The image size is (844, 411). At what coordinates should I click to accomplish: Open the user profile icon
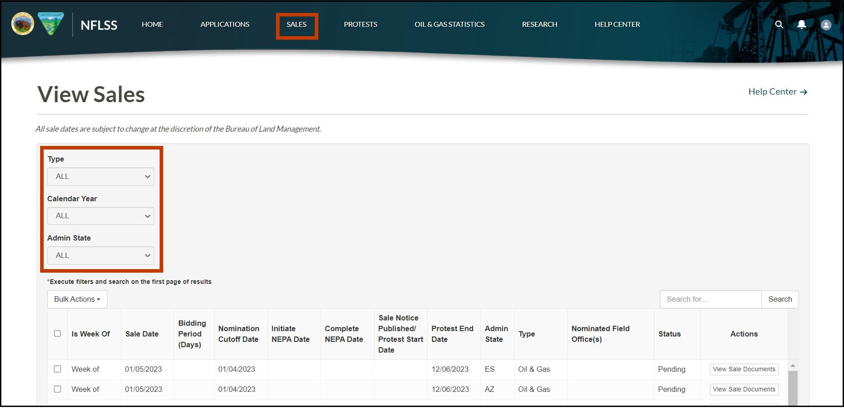click(x=826, y=25)
